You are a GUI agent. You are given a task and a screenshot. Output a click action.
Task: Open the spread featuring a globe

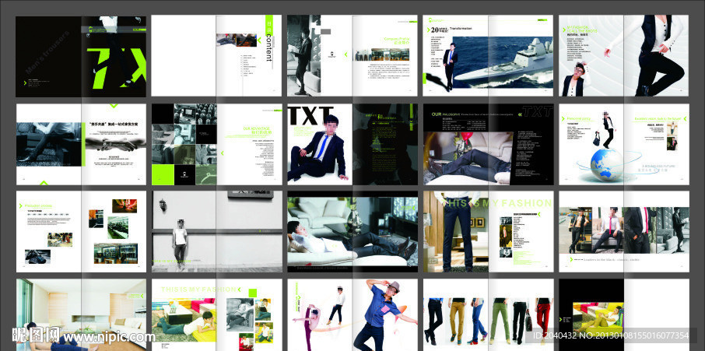(624, 144)
